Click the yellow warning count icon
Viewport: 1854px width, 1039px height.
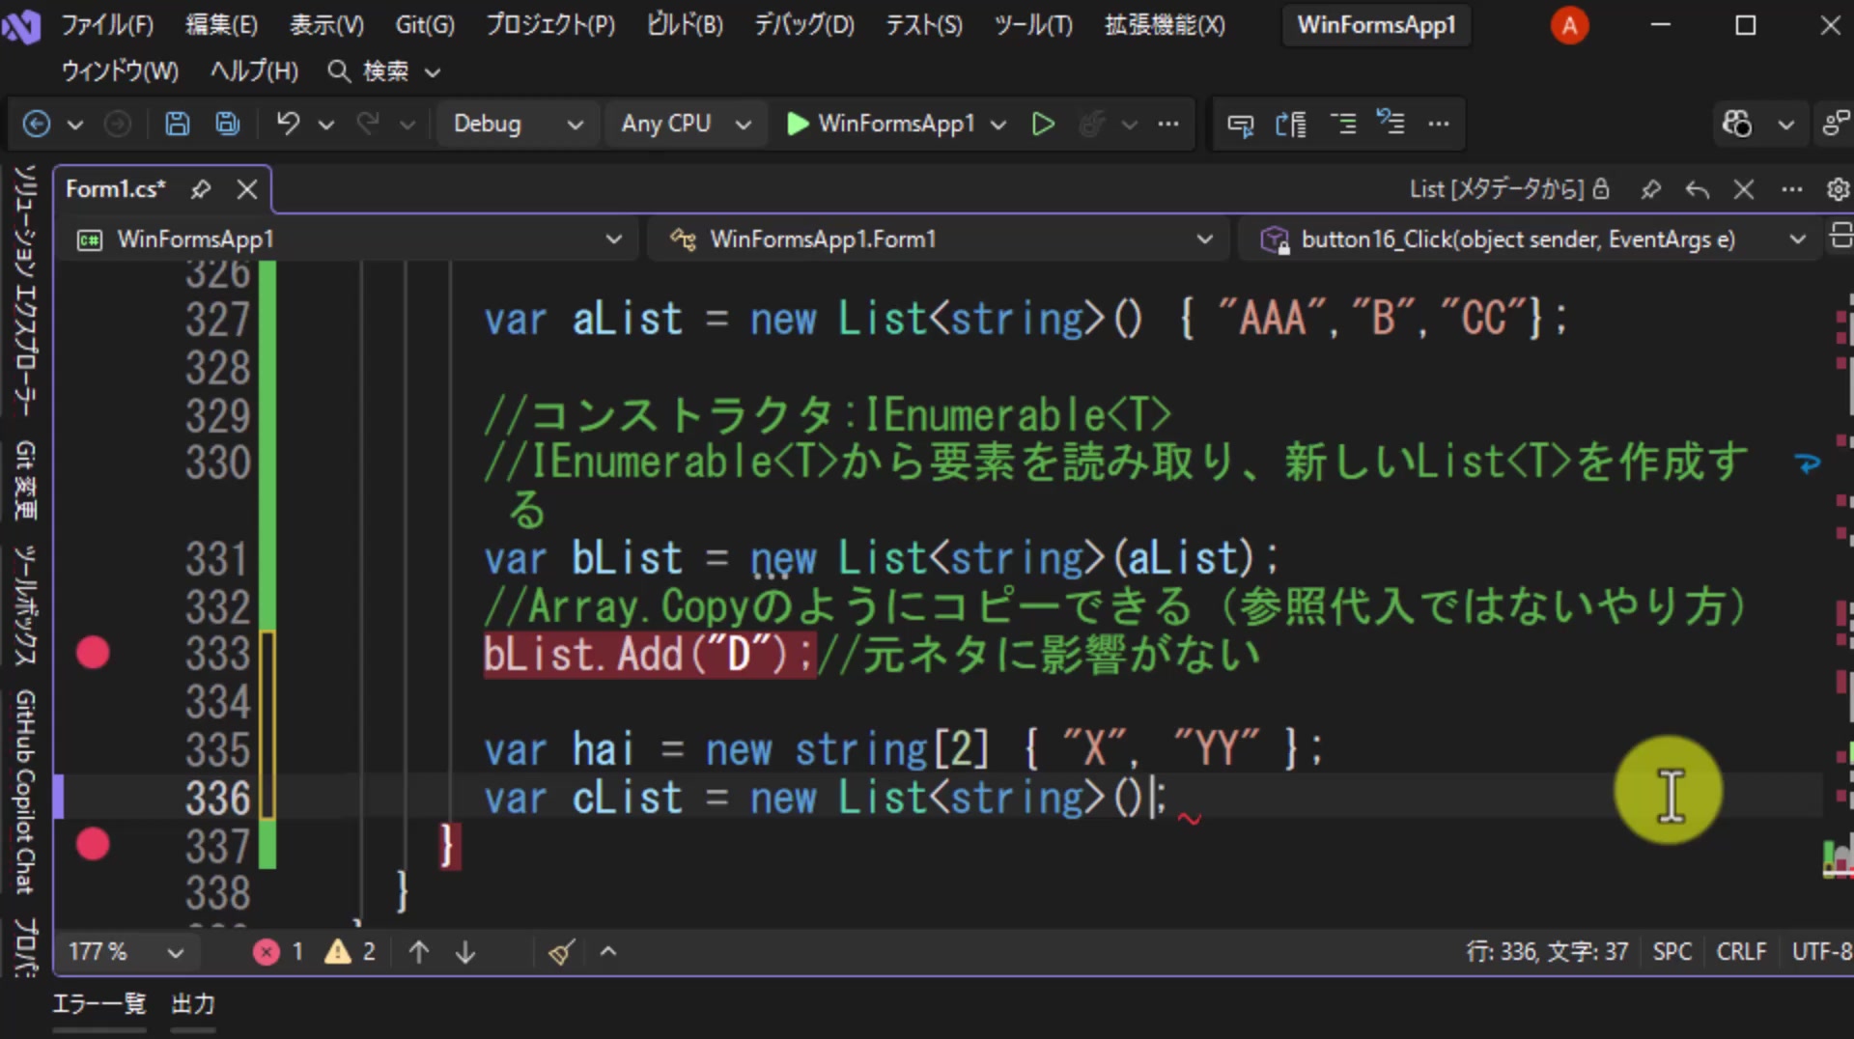coord(338,952)
